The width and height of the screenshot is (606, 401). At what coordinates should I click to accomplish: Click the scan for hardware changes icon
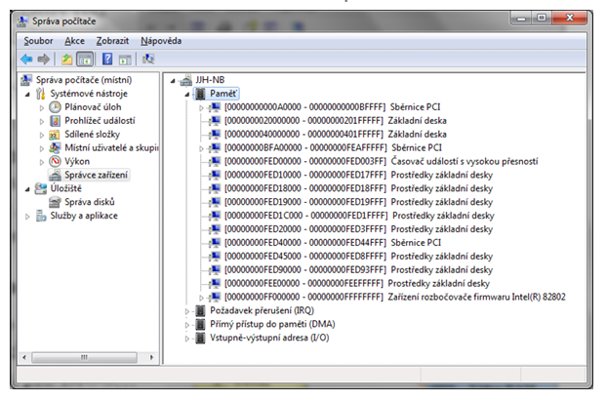point(148,59)
